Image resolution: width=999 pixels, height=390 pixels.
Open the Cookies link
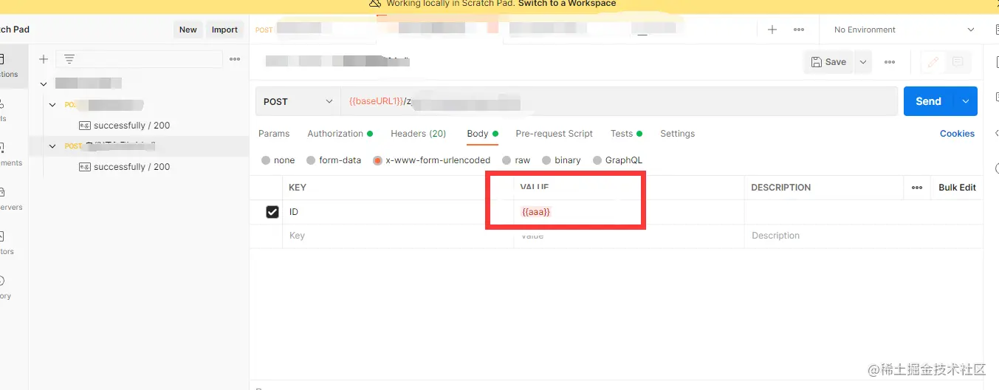coord(957,134)
